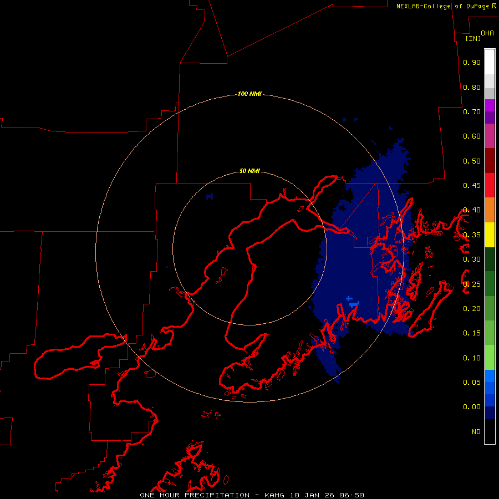Viewport: 499px width, 499px height.
Task: Pick the bright magenta legend swatch
Action: click(x=490, y=105)
